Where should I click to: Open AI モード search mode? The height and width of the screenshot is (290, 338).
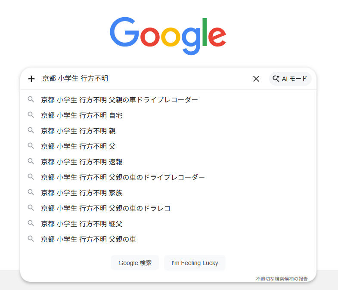click(290, 79)
